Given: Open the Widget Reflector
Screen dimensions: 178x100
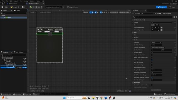Looking at the screenshot, I should pos(72,7).
